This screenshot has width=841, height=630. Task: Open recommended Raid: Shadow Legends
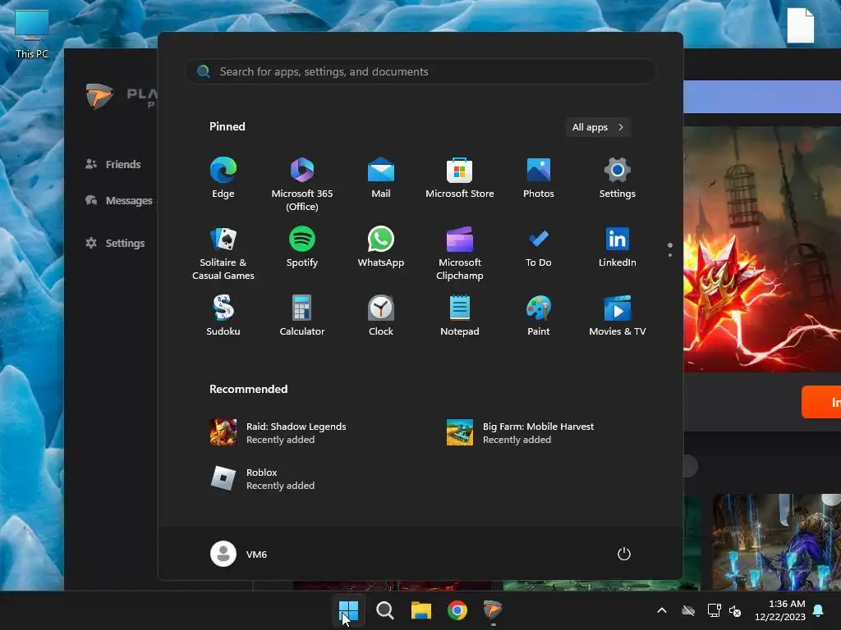click(x=278, y=433)
